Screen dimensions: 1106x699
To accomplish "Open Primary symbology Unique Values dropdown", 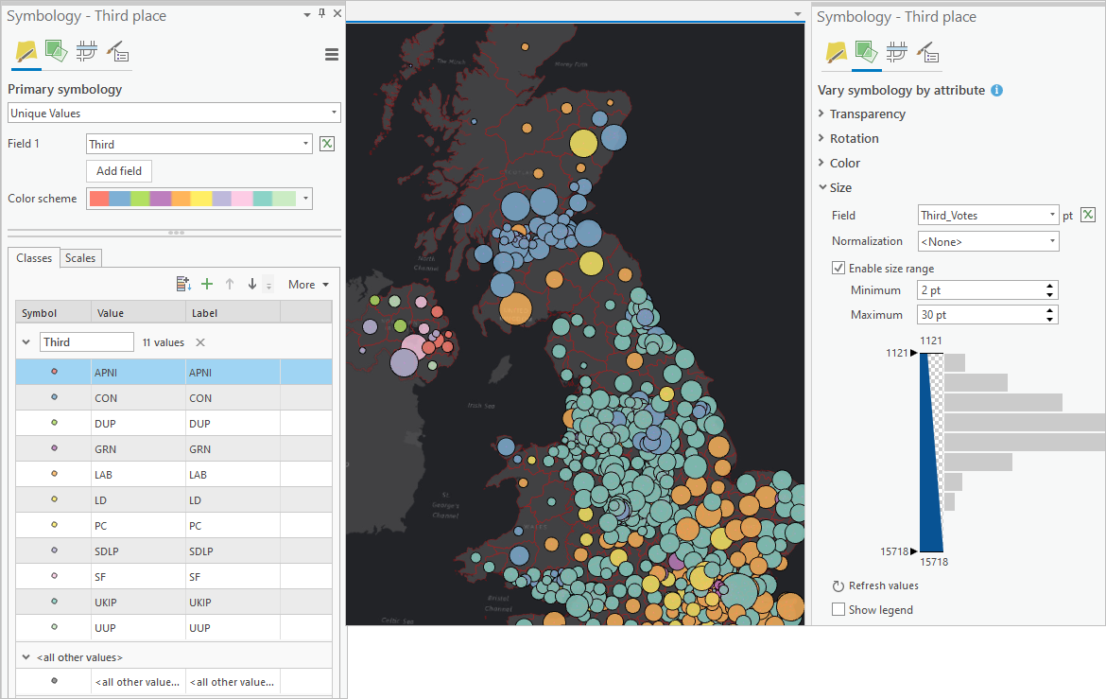I will (174, 114).
